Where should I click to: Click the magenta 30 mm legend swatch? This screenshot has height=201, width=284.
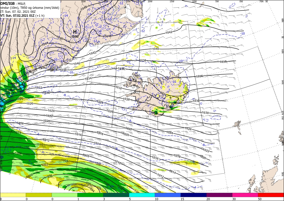pyautogui.click(x=245, y=195)
